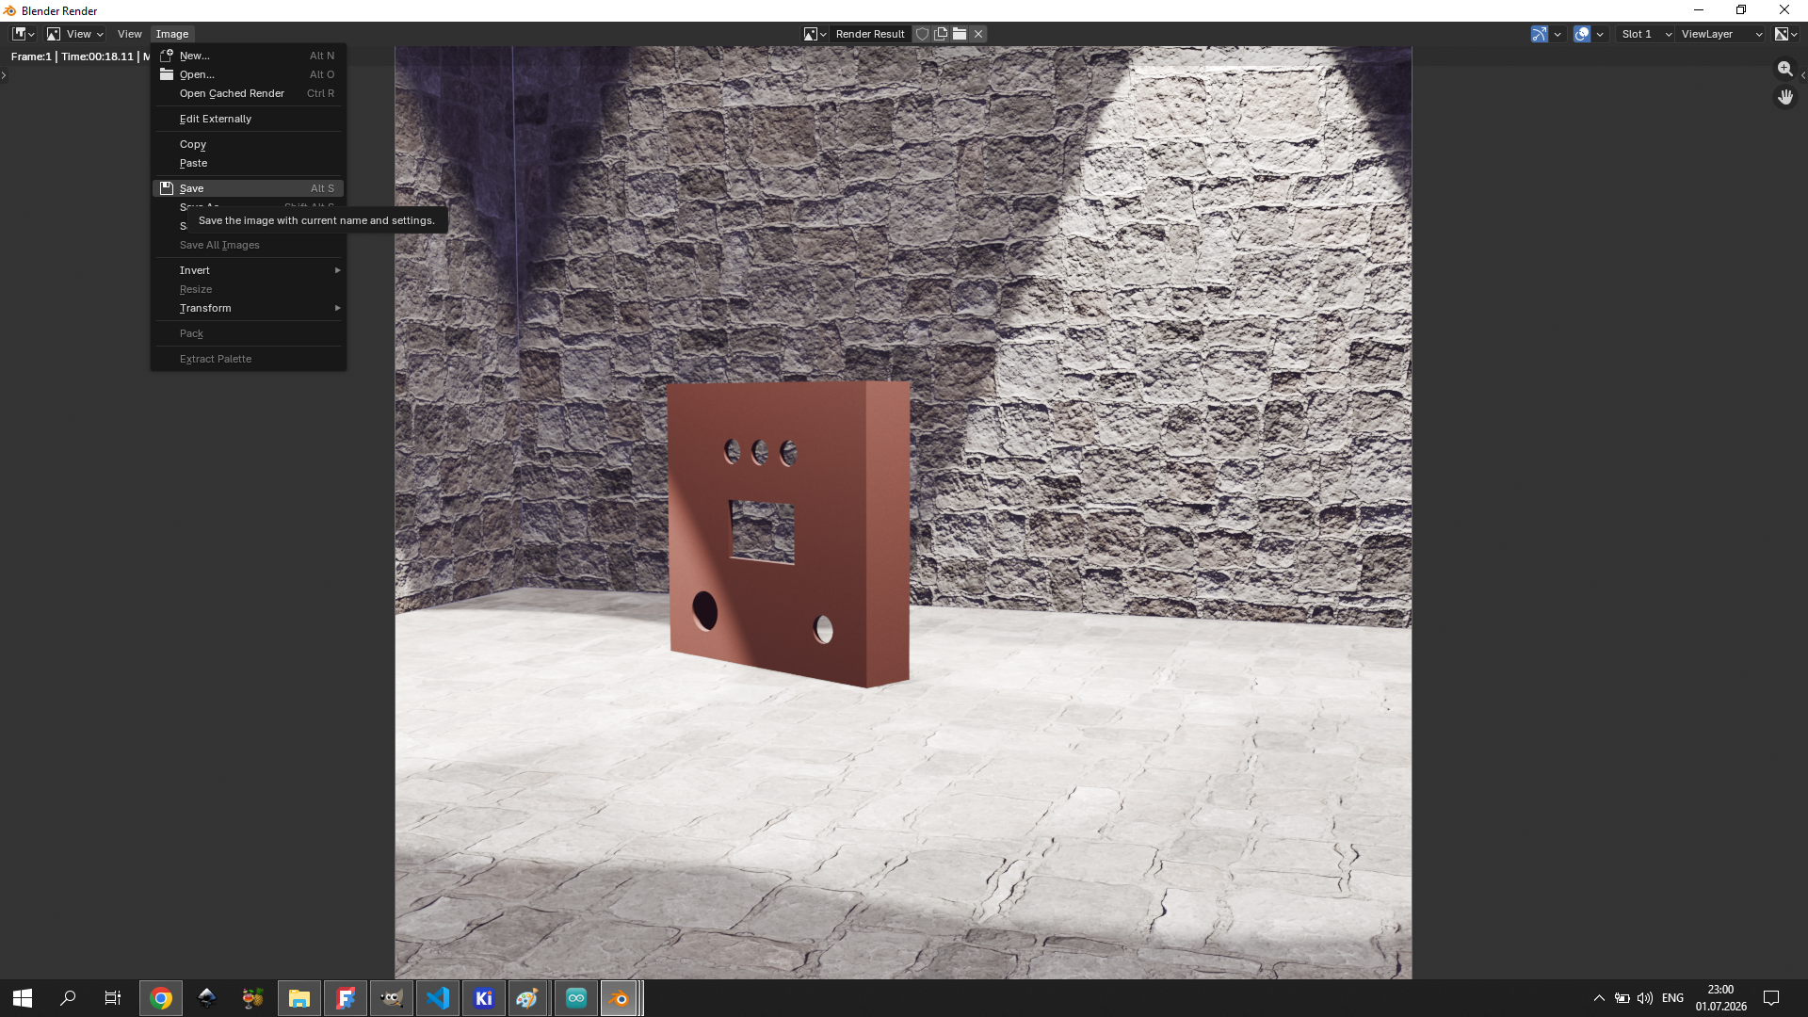This screenshot has width=1808, height=1017.
Task: Switch to Blender on the taskbar
Action: pos(621,998)
